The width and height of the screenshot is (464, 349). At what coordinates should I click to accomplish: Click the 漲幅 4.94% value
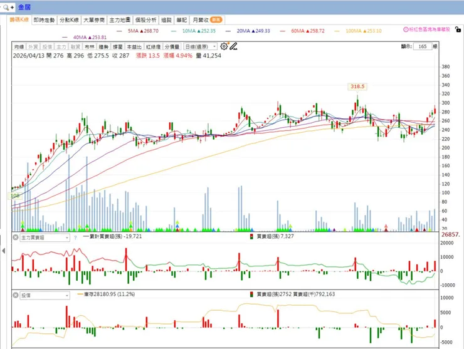178,56
